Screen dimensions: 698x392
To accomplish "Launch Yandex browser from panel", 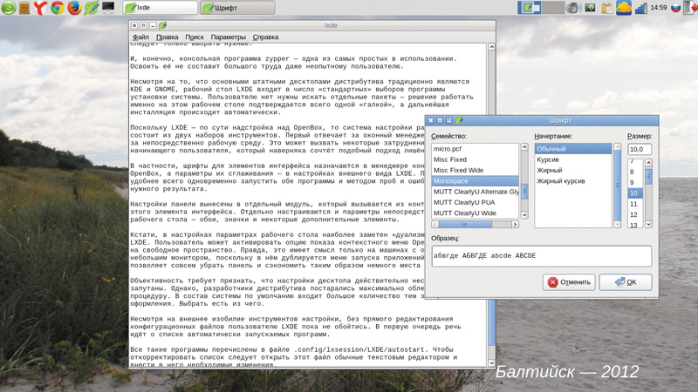I will pyautogui.click(x=40, y=8).
